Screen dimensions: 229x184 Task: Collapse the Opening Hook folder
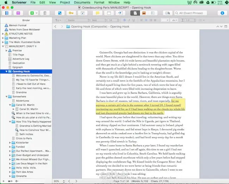pos(7,71)
